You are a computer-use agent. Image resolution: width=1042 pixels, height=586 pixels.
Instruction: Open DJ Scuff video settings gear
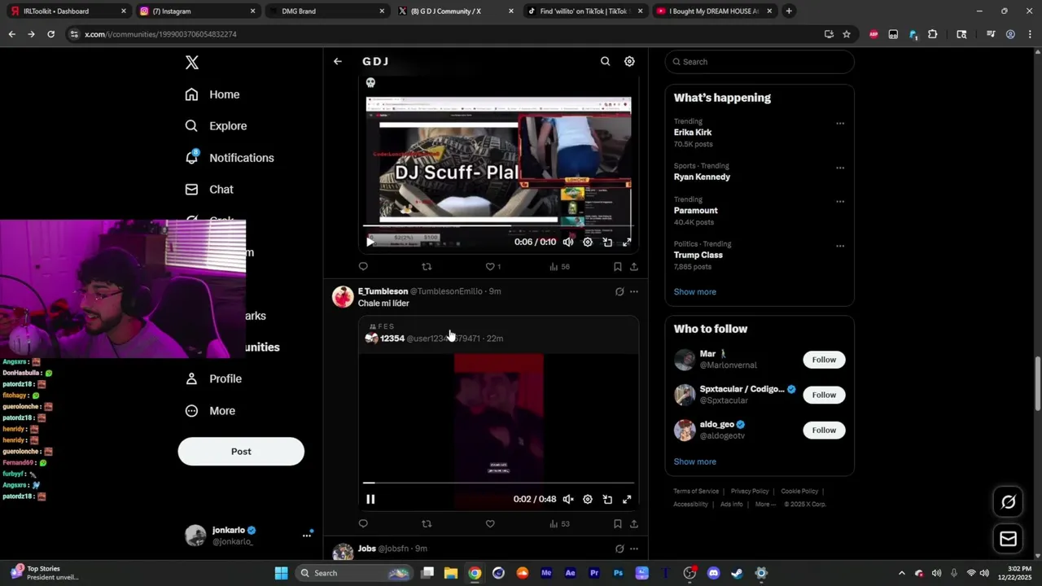tap(588, 242)
